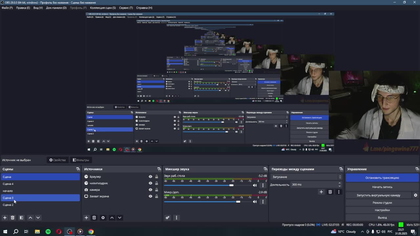Undock the Переходы между сценами panel

tap(341, 169)
